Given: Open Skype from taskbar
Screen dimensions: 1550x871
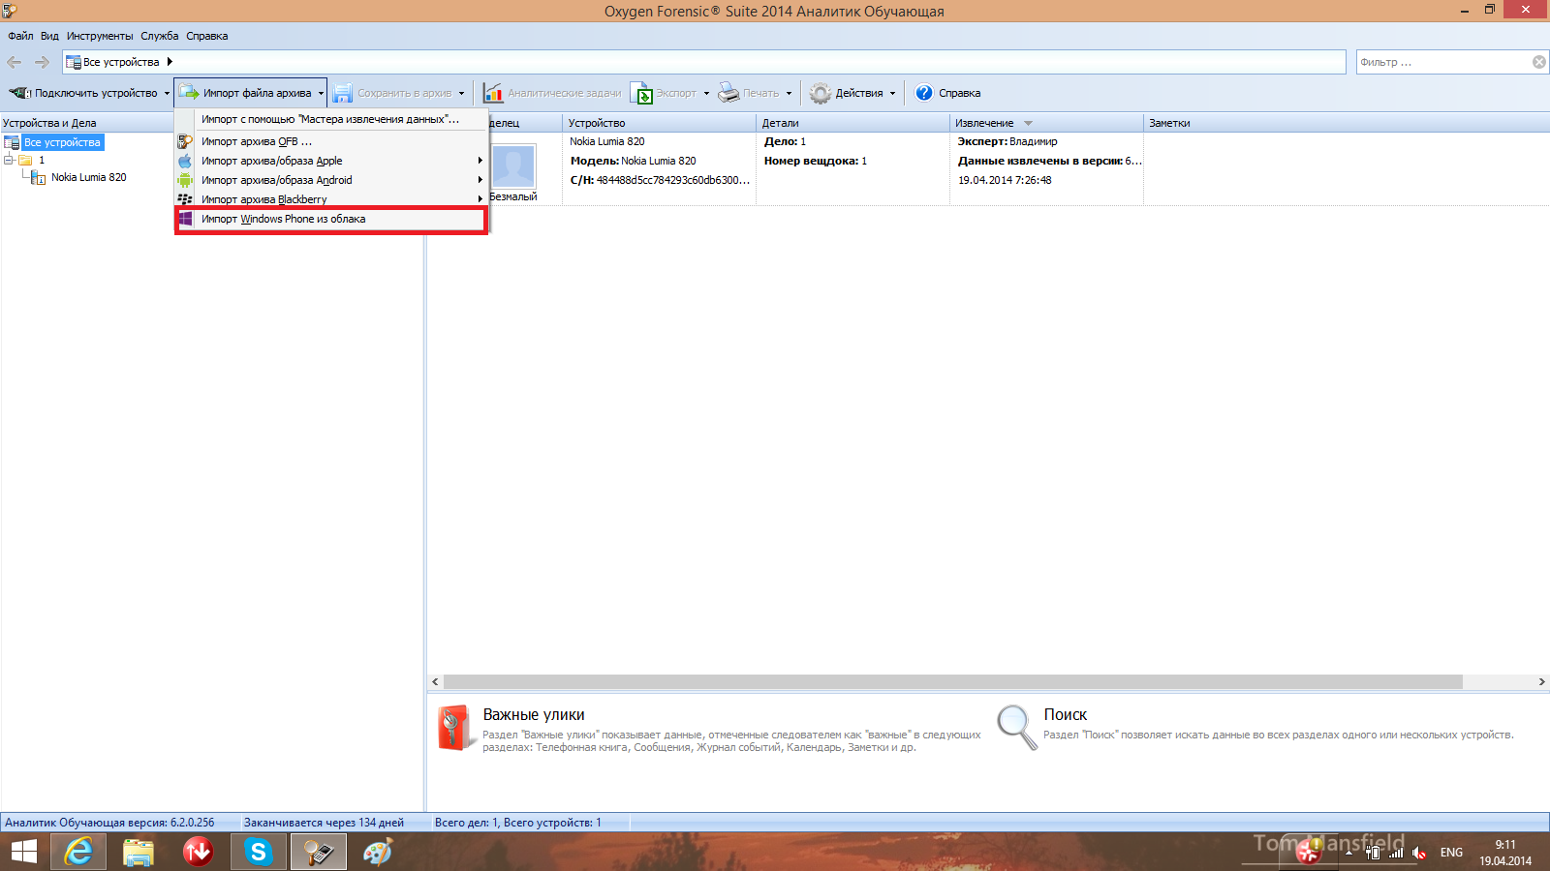Looking at the screenshot, I should click(258, 852).
